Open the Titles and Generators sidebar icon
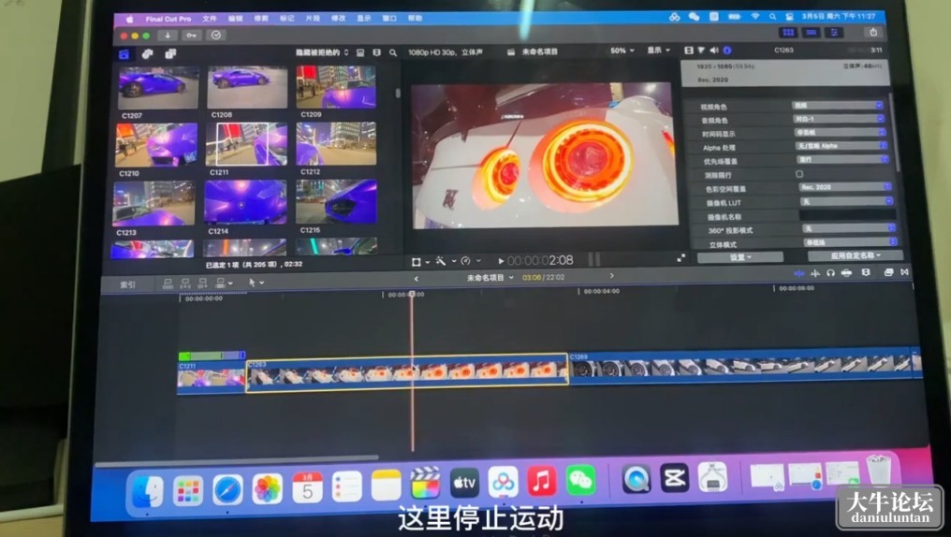Screen dimensions: 951x537 (x=170, y=54)
